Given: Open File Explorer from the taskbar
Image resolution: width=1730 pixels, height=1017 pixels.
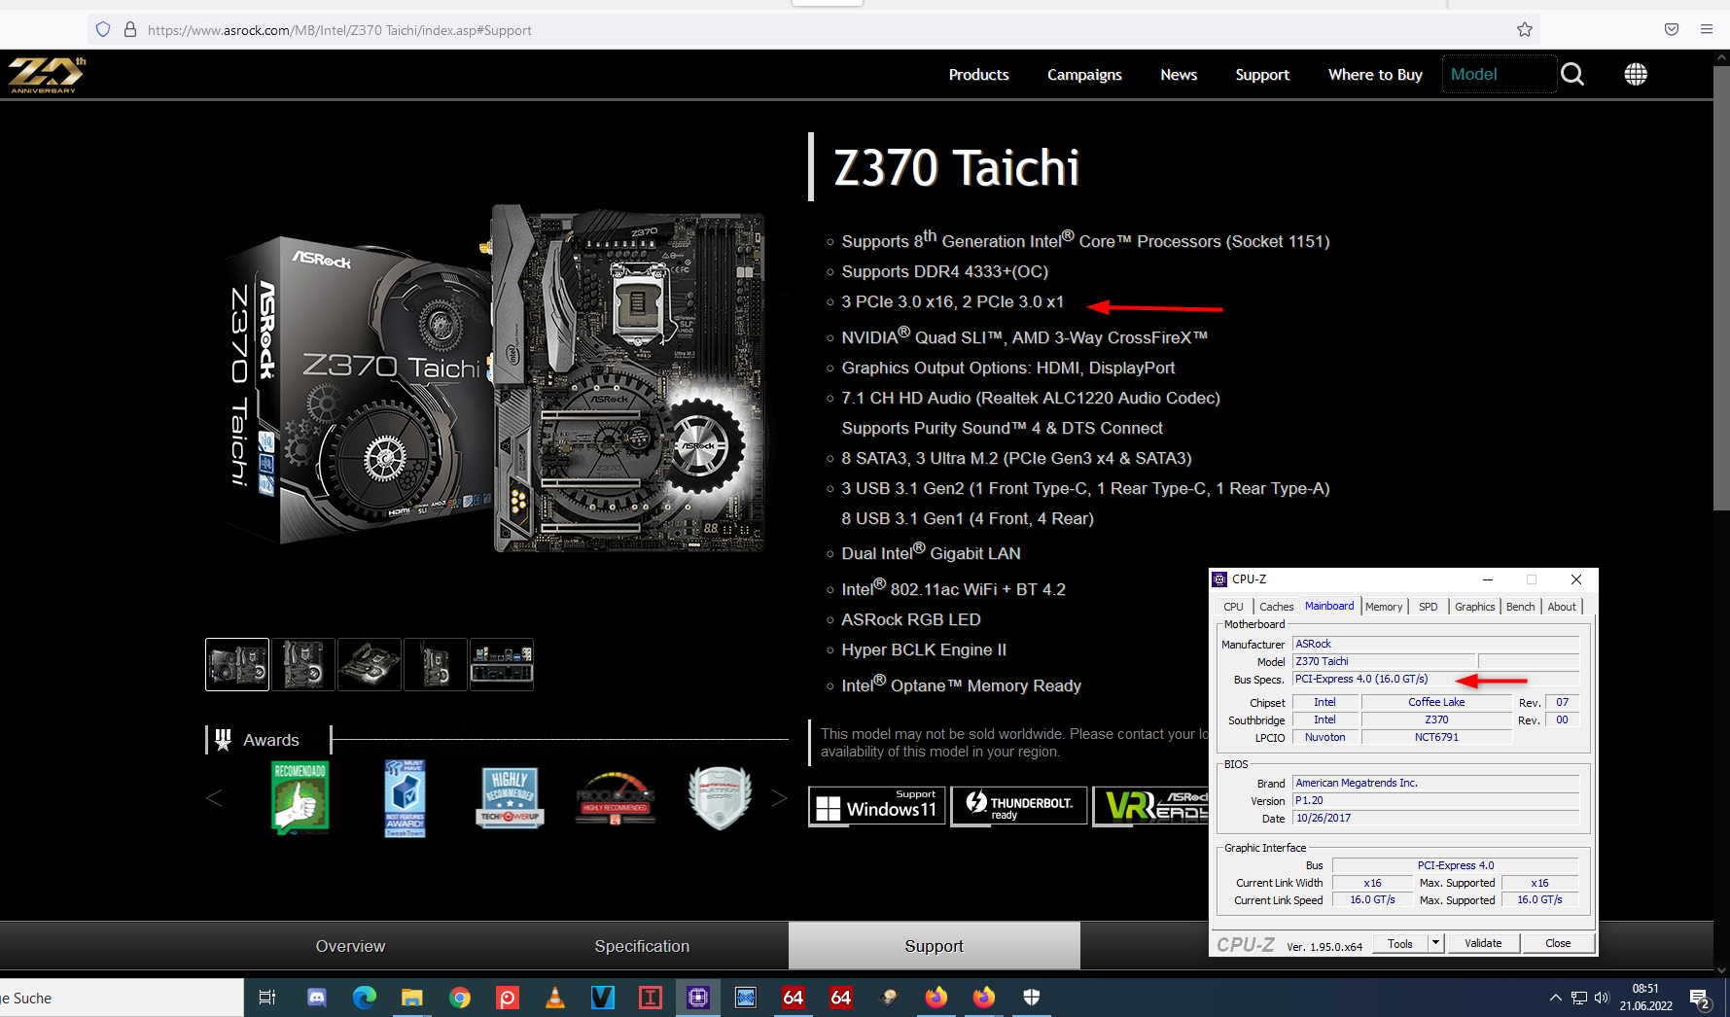Looking at the screenshot, I should [411, 998].
